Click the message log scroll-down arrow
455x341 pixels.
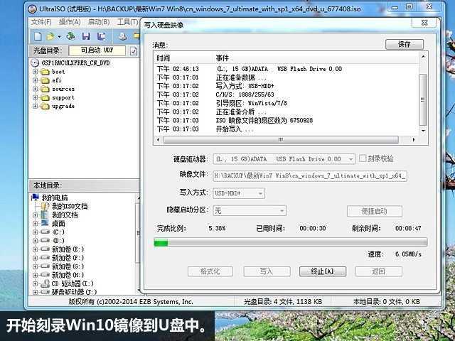click(423, 131)
